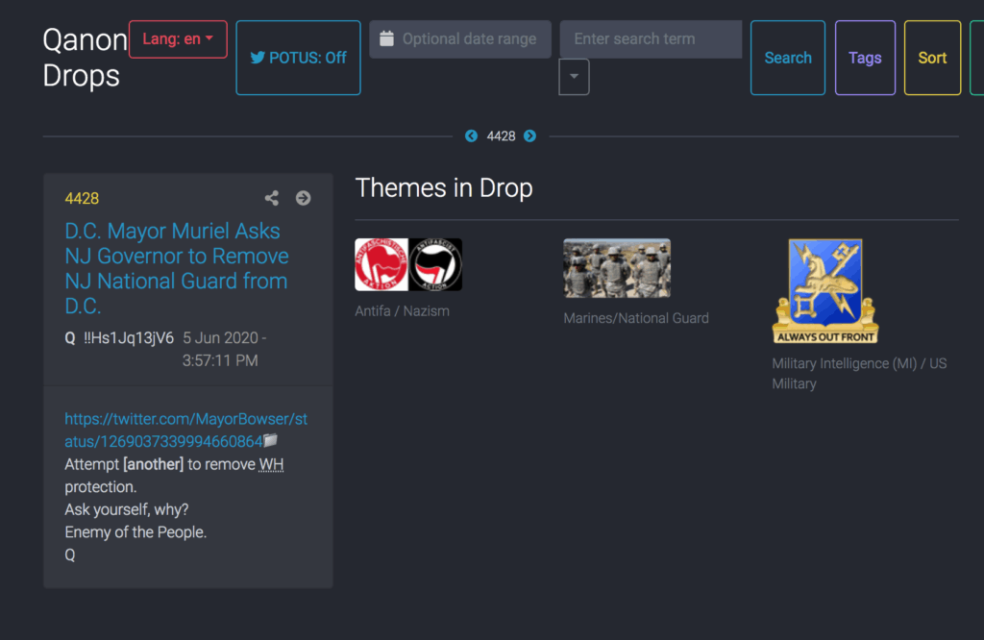Image resolution: width=984 pixels, height=640 pixels.
Task: Open the Marines/National Guard theme image
Action: (x=616, y=268)
